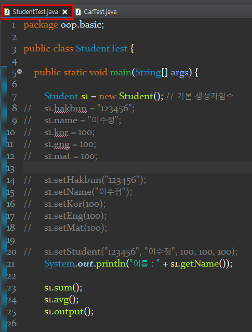Click 'new' keyword on line 7
Image resolution: width=252 pixels, height=332 pixels.
click(x=108, y=97)
